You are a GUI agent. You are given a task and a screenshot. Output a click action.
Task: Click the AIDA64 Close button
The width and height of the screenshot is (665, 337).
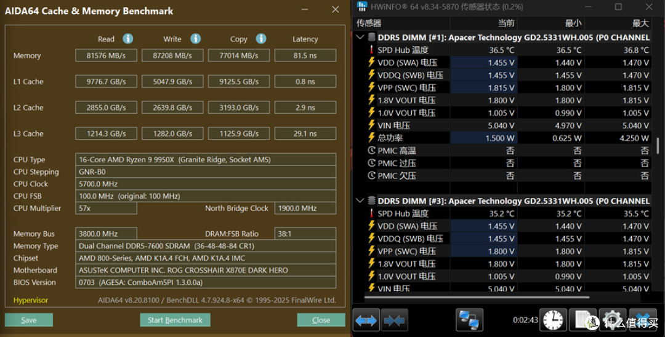(321, 320)
